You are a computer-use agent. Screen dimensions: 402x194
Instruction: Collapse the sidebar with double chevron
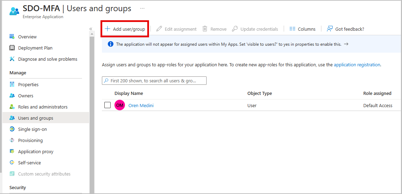[91, 29]
